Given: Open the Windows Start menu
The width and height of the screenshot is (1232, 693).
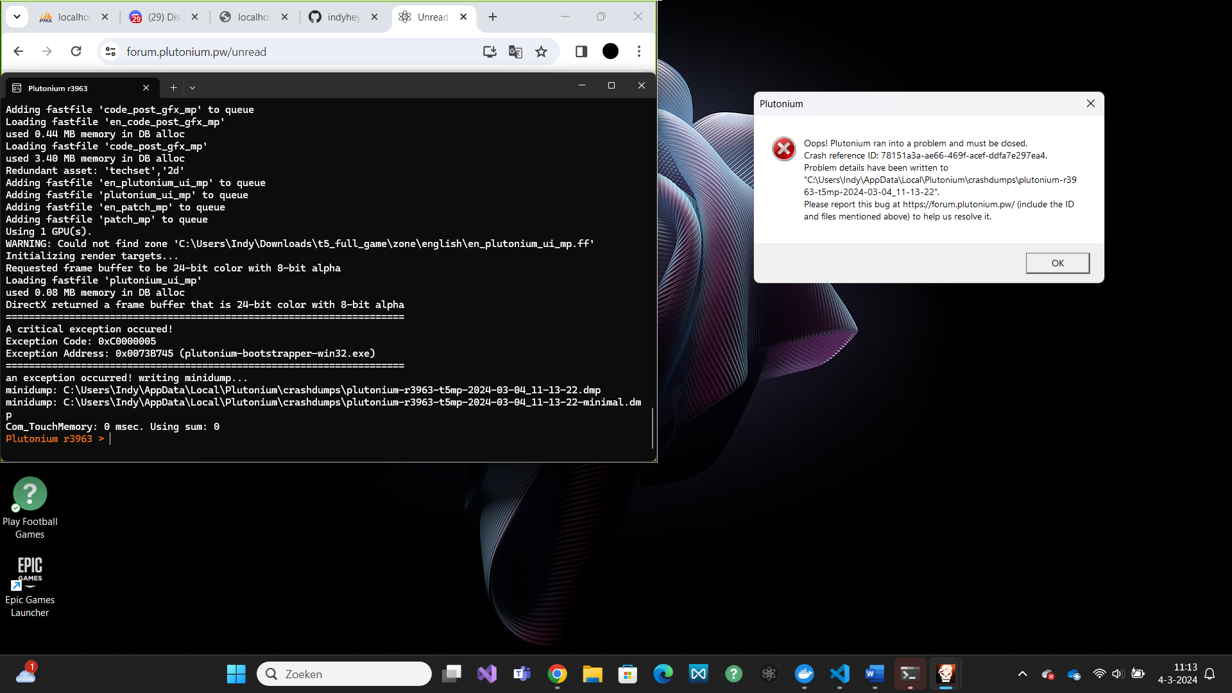Looking at the screenshot, I should point(236,674).
